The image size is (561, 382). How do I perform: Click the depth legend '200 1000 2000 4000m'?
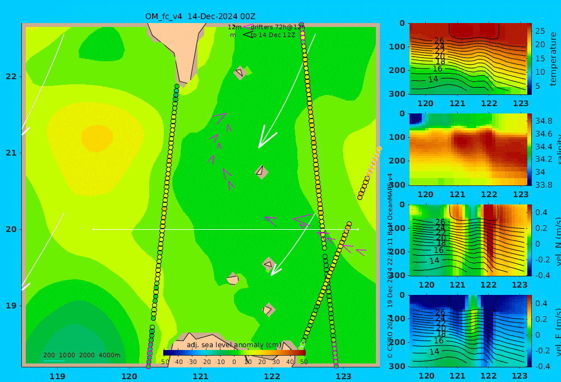pos(81,355)
